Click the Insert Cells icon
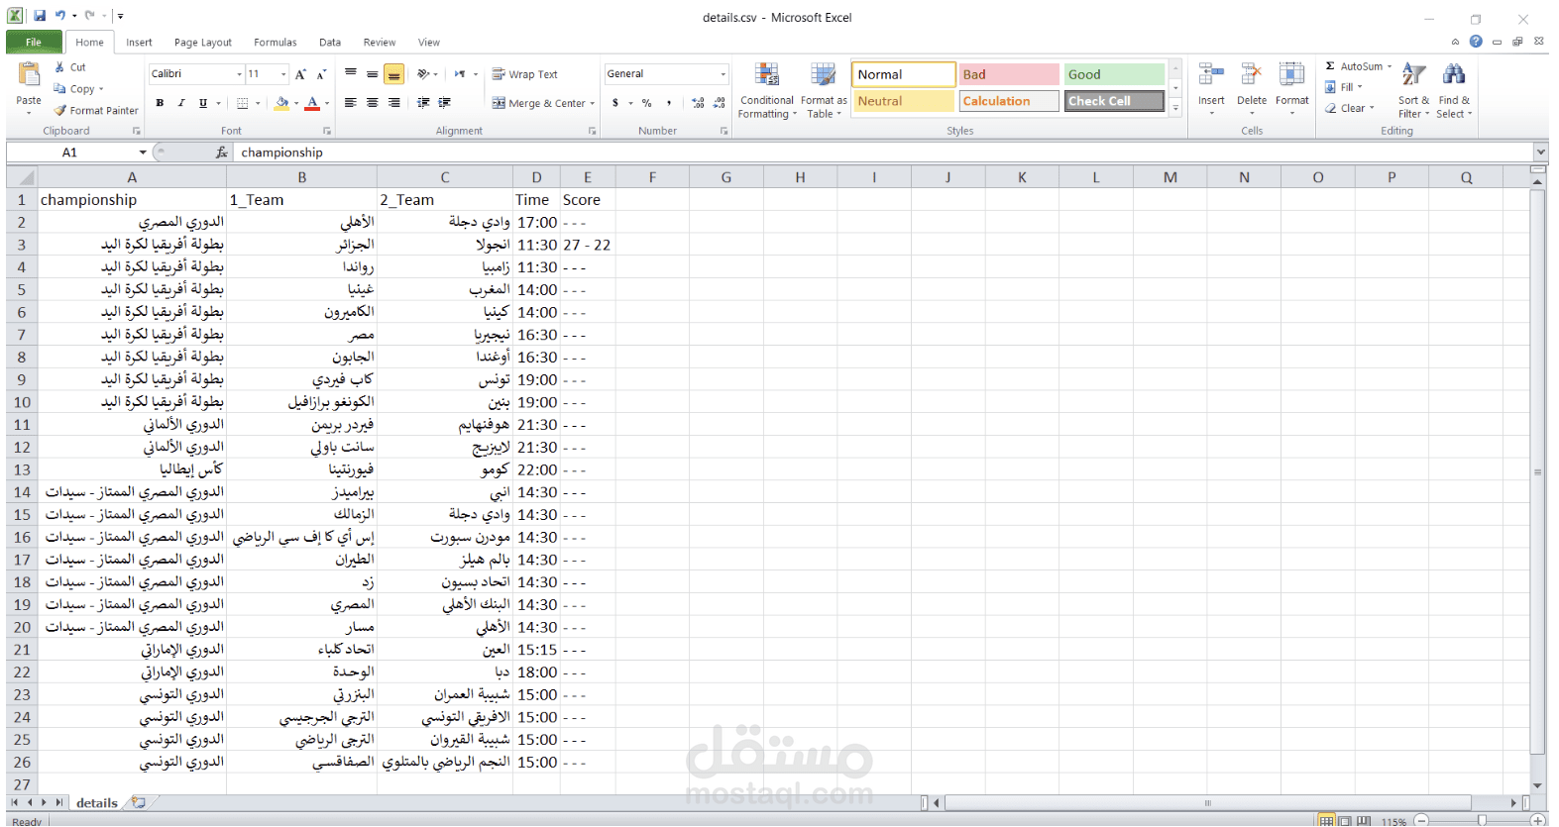The width and height of the screenshot is (1559, 827). 1211,74
